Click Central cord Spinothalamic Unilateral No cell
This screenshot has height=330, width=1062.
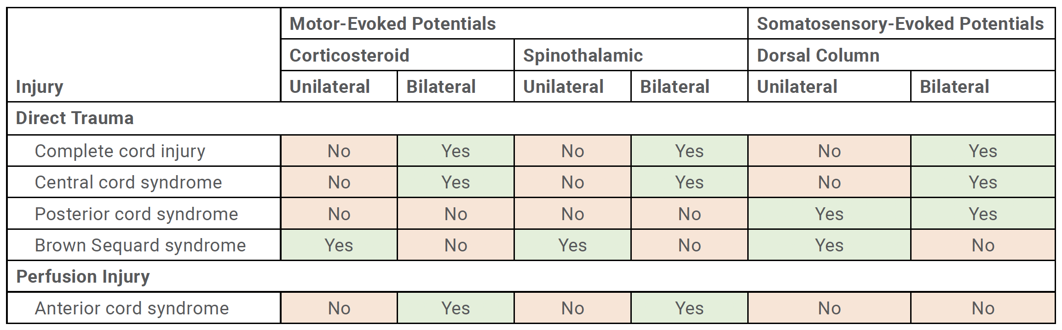[x=572, y=182]
